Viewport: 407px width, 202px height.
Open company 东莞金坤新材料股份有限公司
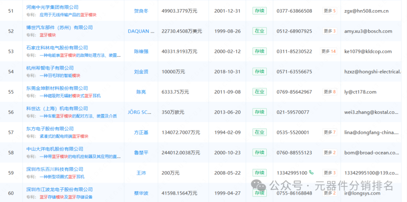tap(57, 88)
